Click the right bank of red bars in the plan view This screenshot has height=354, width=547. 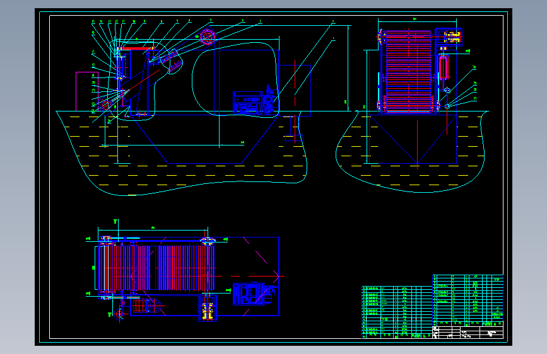(x=185, y=268)
